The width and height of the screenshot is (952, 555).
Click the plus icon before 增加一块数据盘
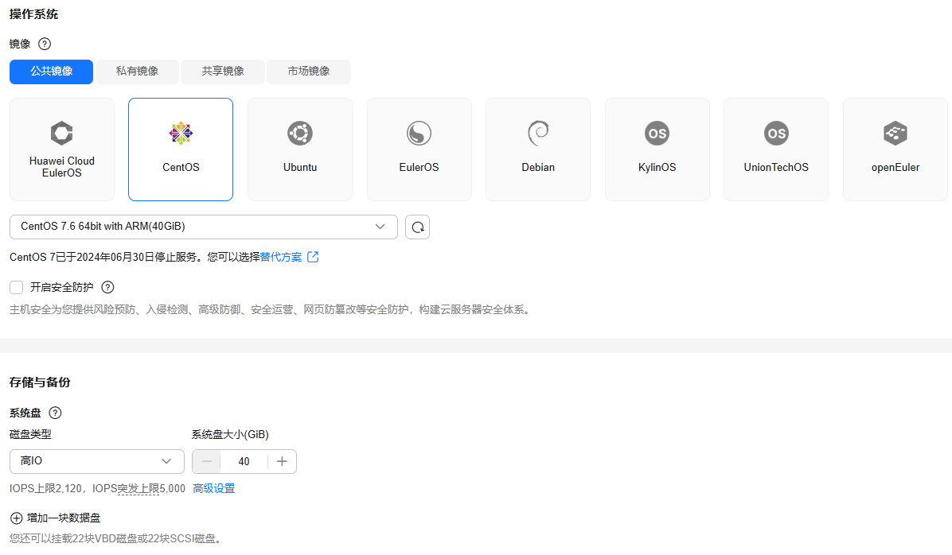pyautogui.click(x=17, y=518)
